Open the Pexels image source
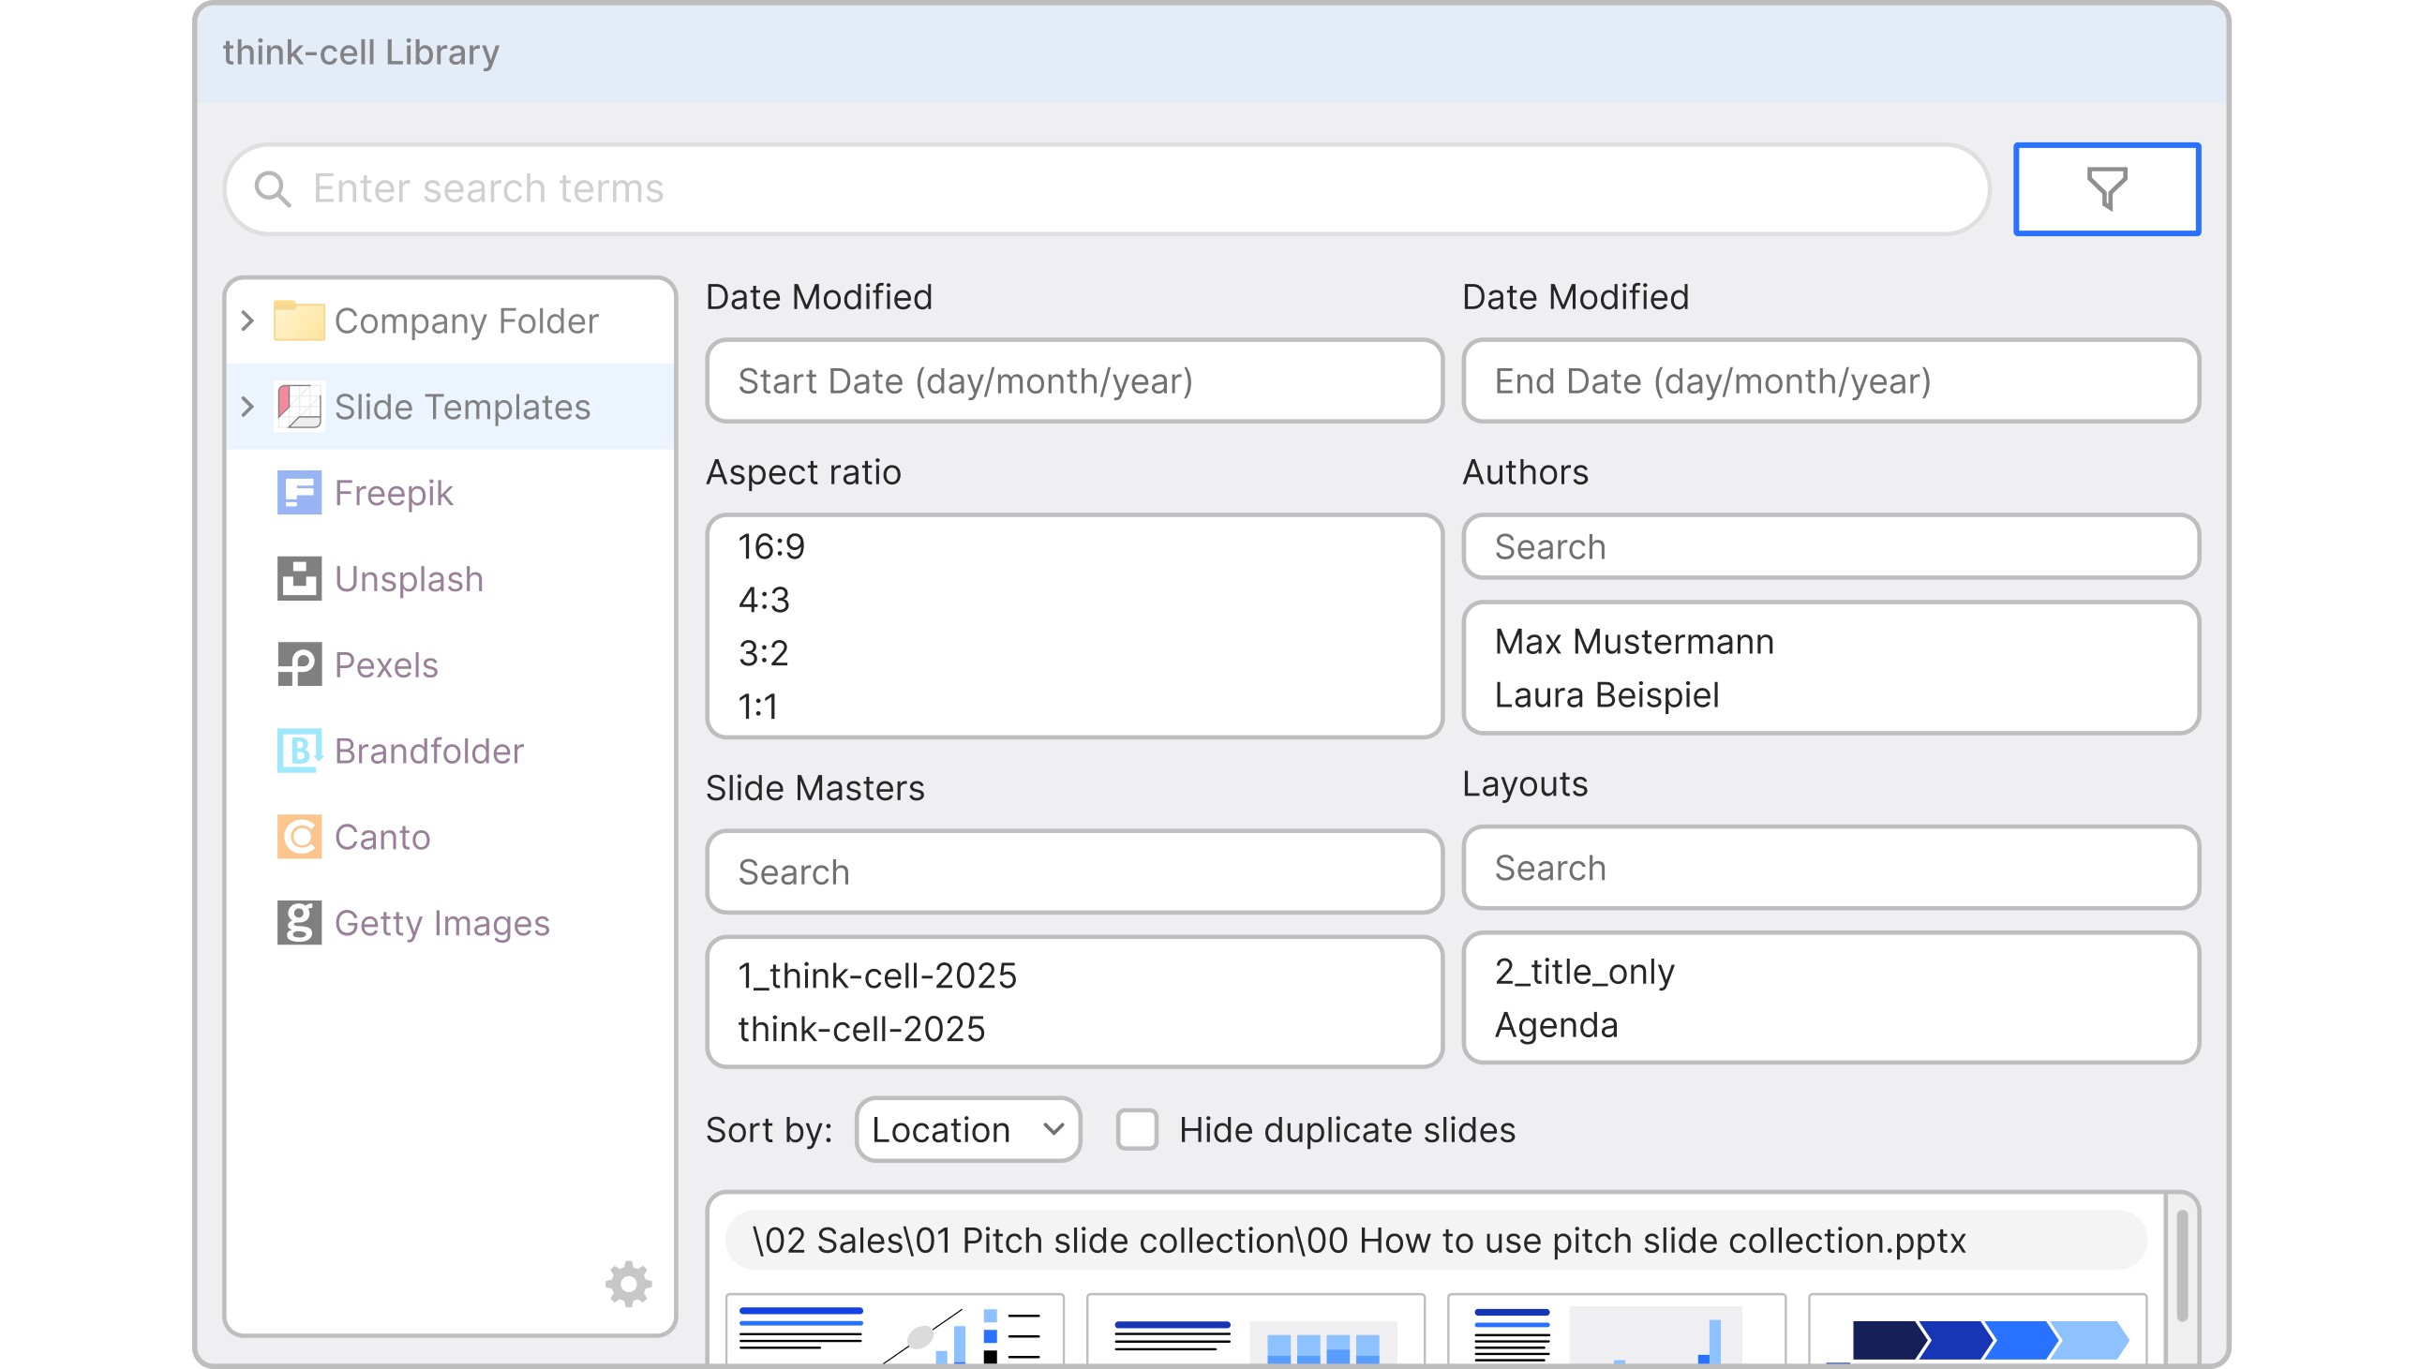 [x=385, y=665]
